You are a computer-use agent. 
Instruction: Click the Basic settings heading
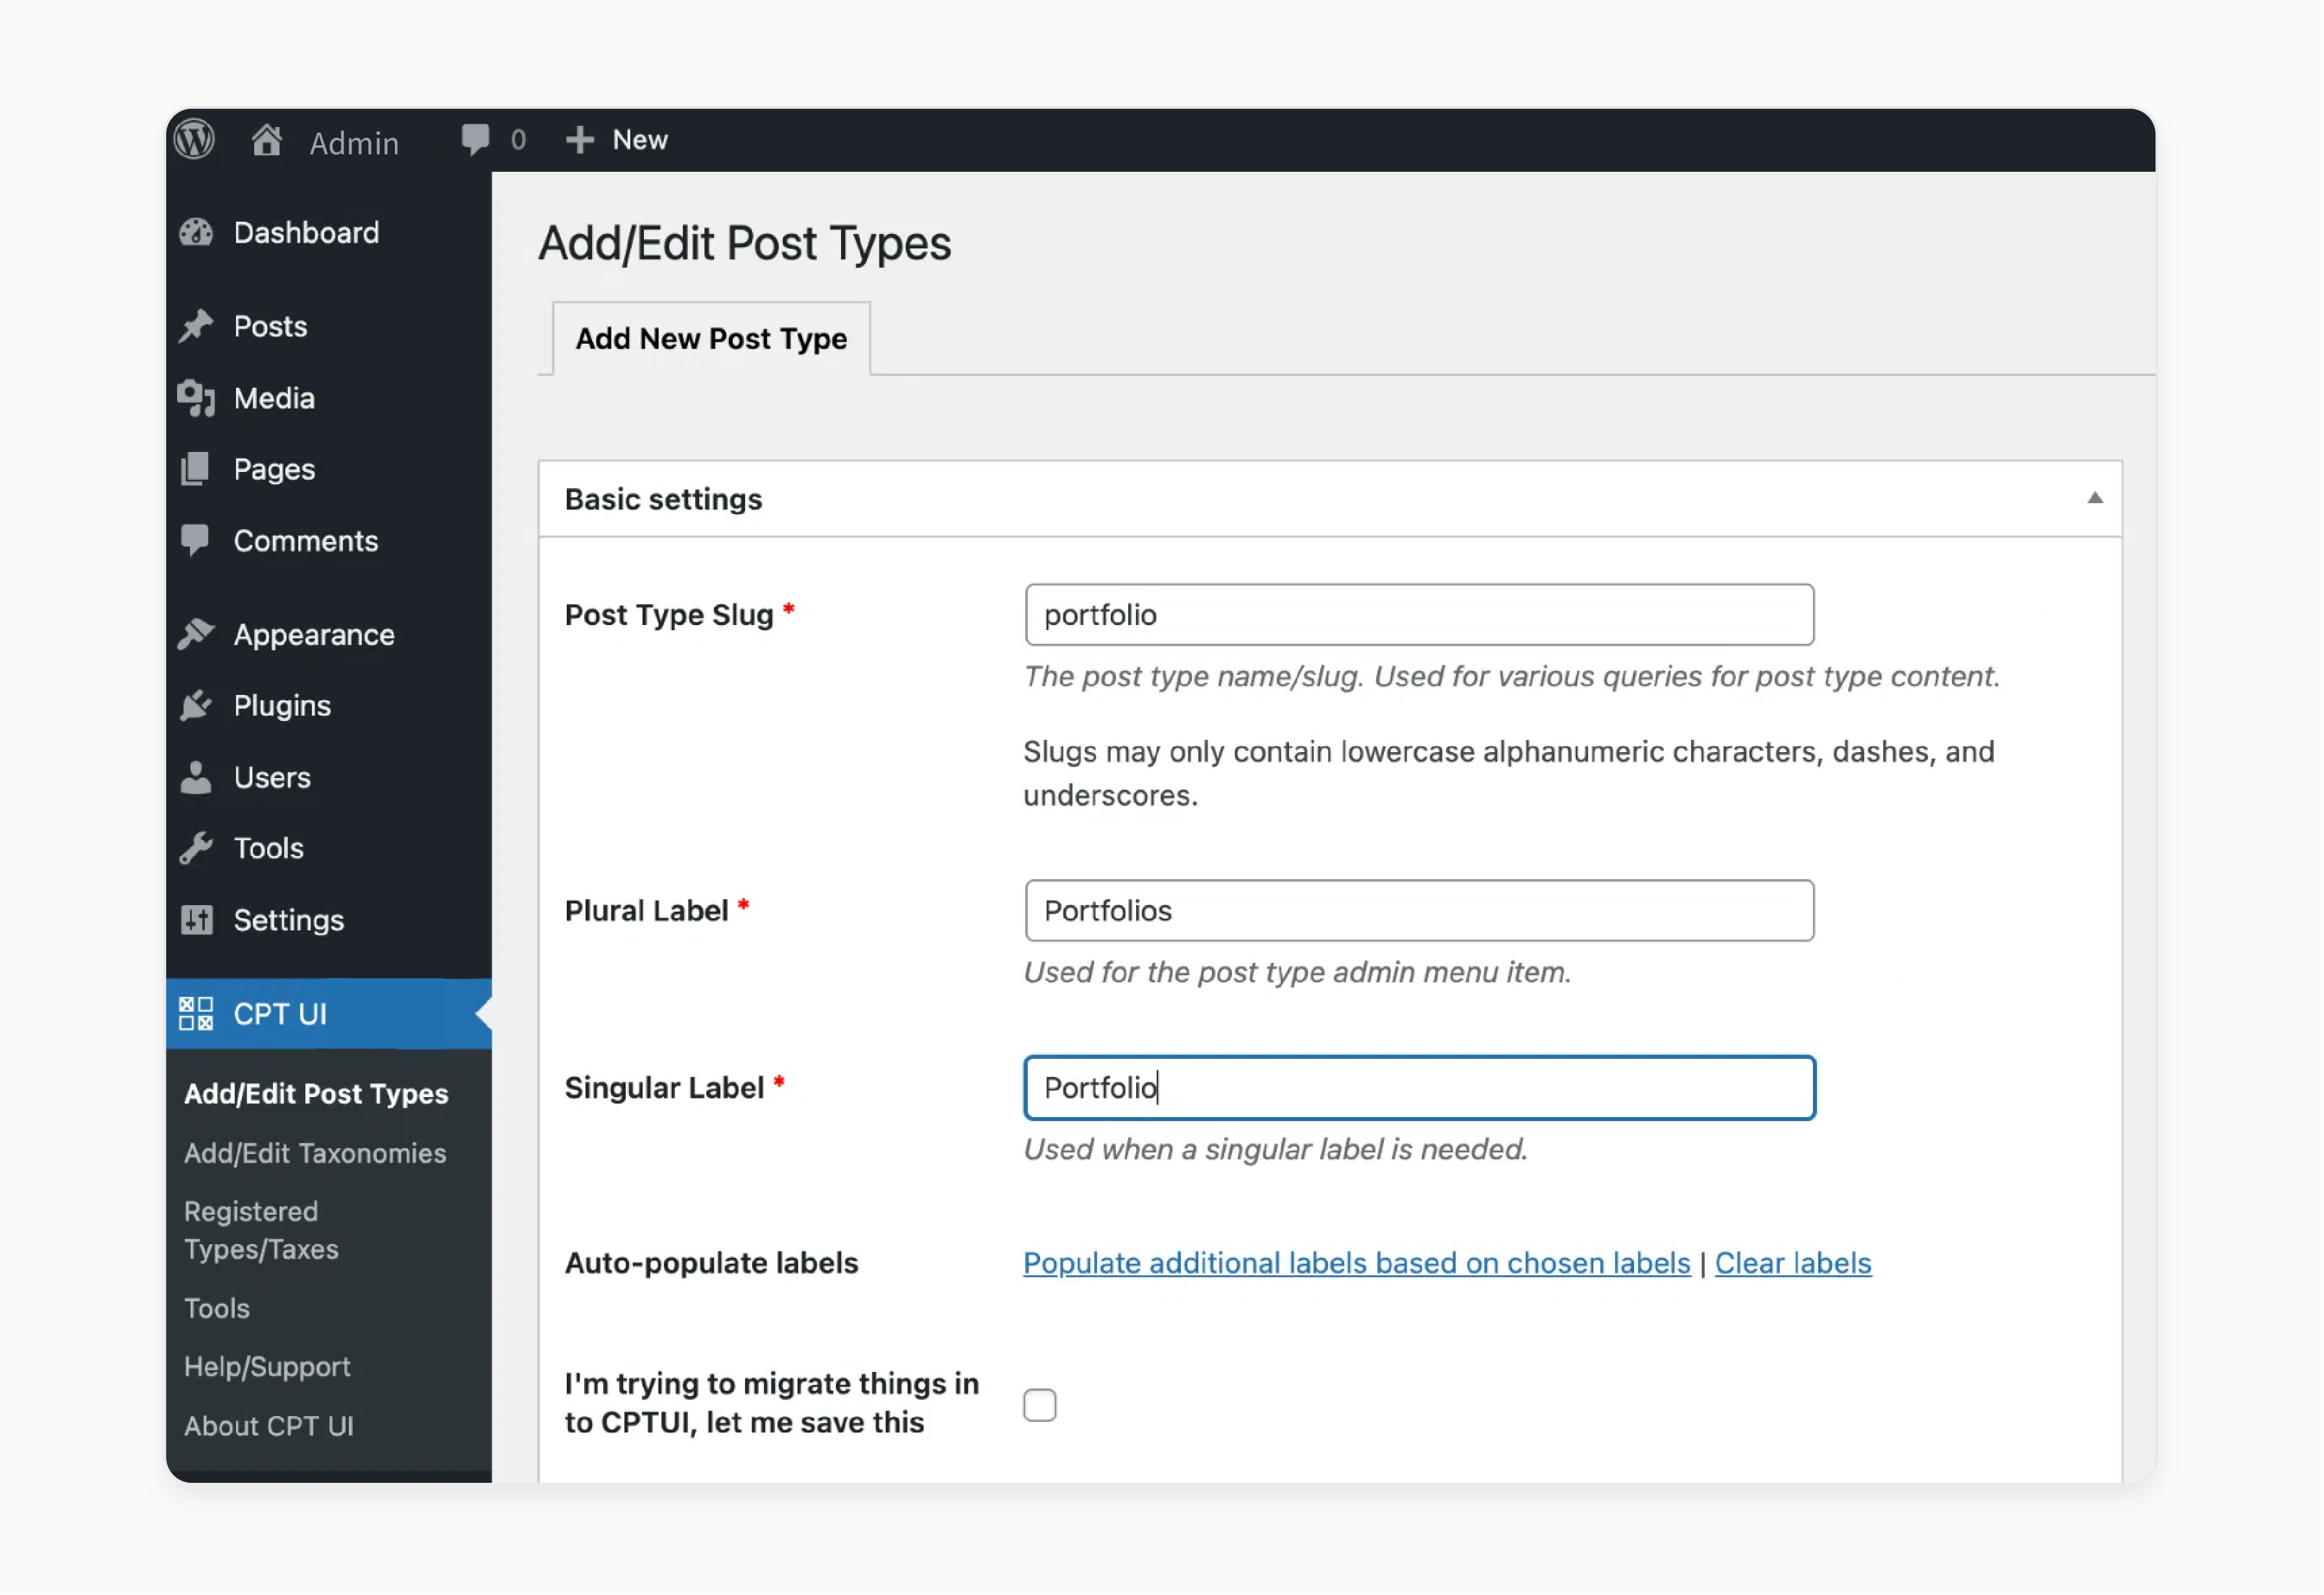click(x=663, y=499)
